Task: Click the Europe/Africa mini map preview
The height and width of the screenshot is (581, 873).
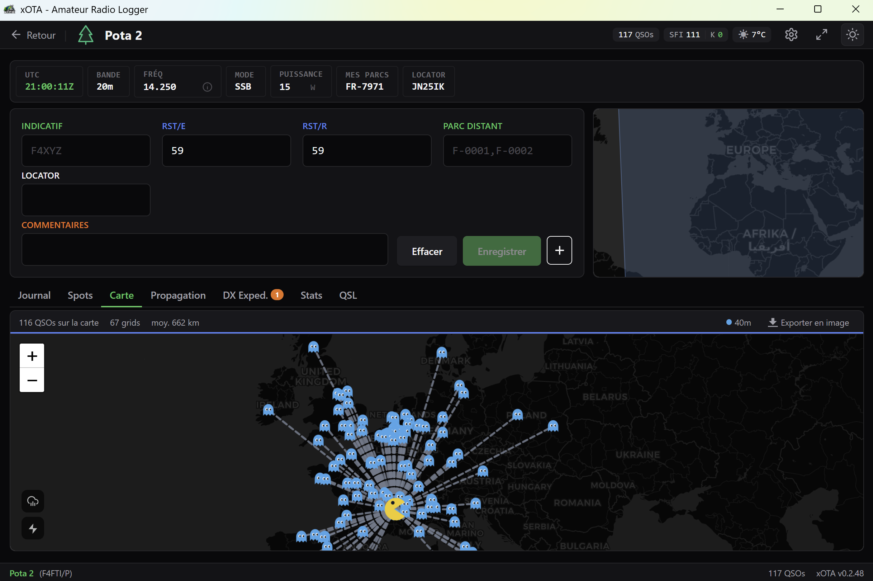Action: (x=728, y=193)
